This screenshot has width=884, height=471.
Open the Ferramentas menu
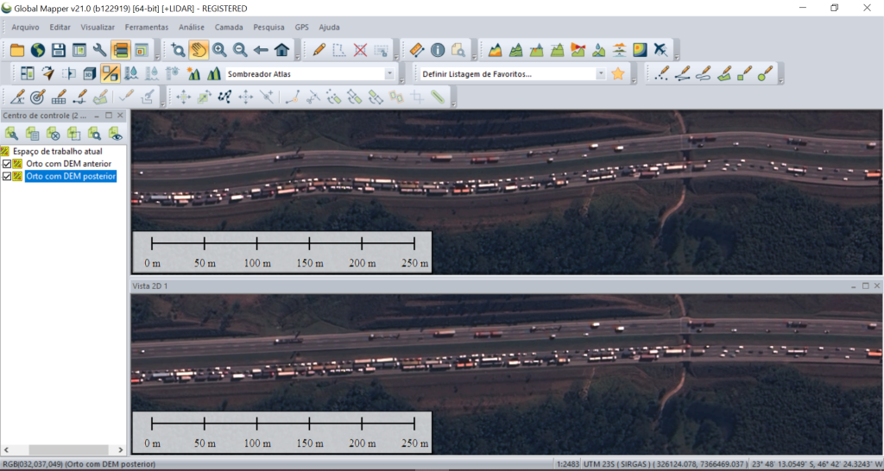[x=147, y=28]
